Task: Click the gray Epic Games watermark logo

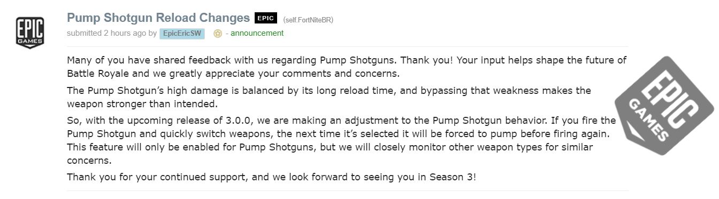Action: (664, 106)
